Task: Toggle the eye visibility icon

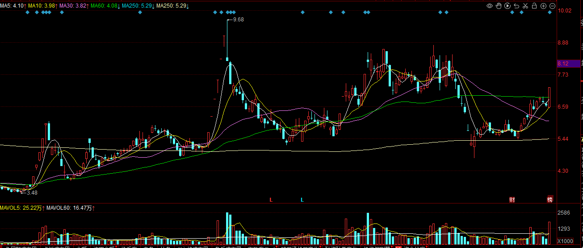Action: [490, 6]
